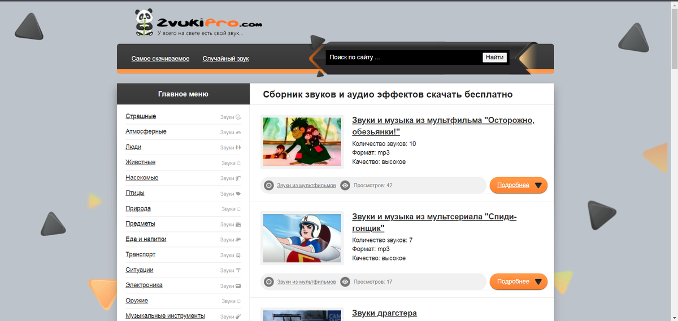This screenshot has width=678, height=321.
Task: Click the ghost icon in the Страшные row
Action: [x=238, y=117]
